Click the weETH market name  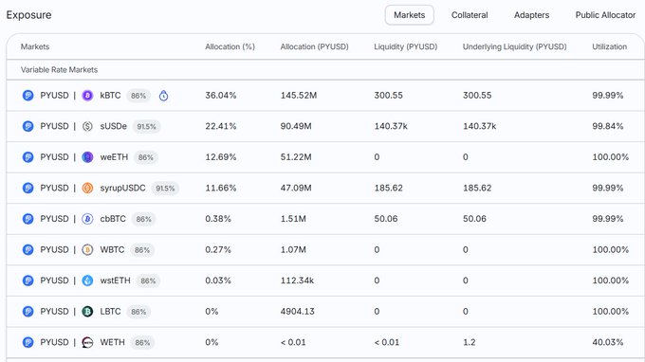(x=114, y=157)
